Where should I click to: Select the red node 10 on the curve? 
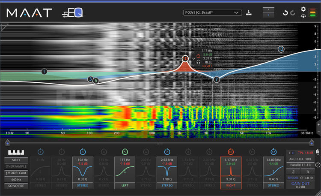coord(185,59)
